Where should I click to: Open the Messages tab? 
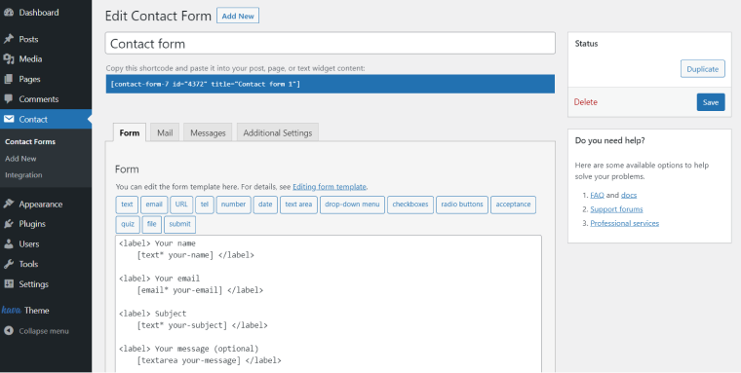(208, 132)
